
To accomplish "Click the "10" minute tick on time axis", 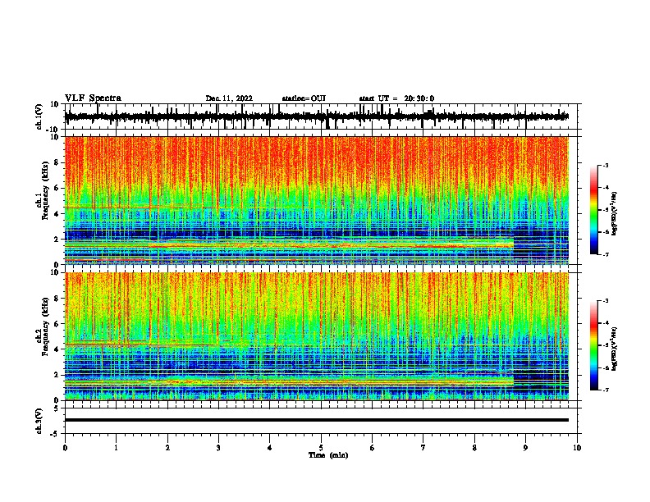I will (577, 448).
